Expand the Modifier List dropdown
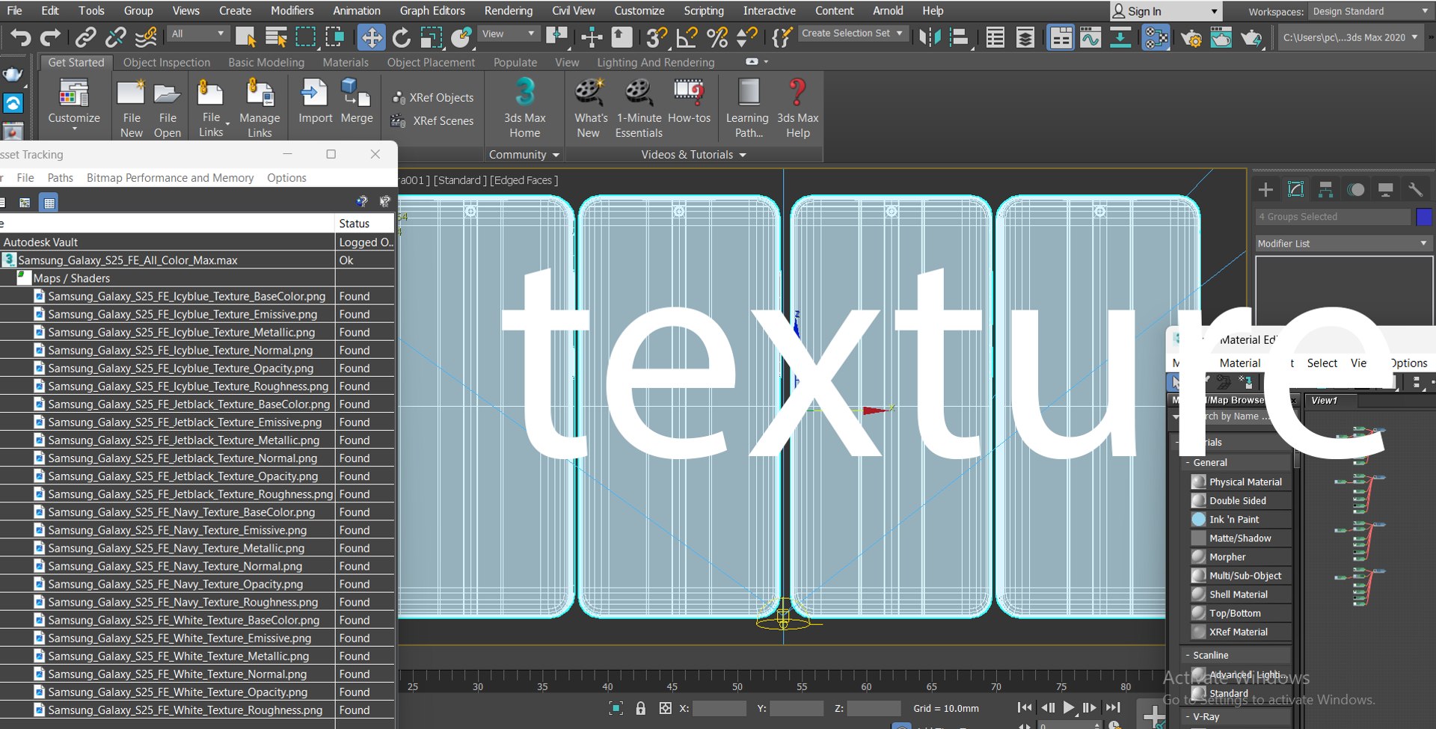The width and height of the screenshot is (1436, 729). (x=1343, y=244)
